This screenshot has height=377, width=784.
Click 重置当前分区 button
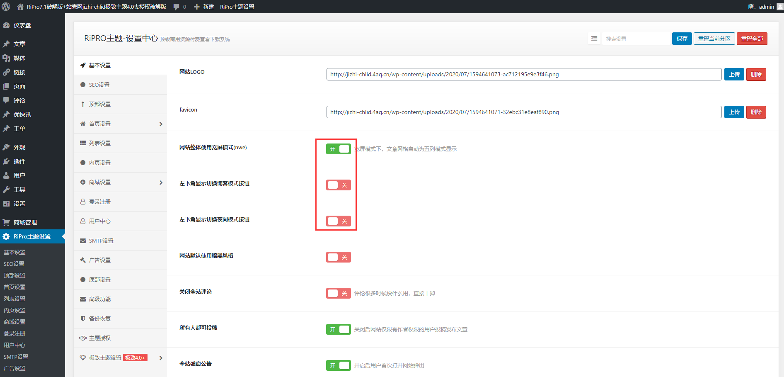pyautogui.click(x=714, y=38)
